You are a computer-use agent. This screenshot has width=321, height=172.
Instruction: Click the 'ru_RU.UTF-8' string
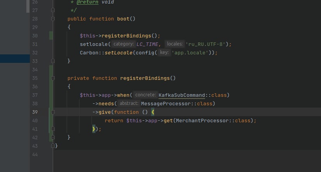pos(205,44)
